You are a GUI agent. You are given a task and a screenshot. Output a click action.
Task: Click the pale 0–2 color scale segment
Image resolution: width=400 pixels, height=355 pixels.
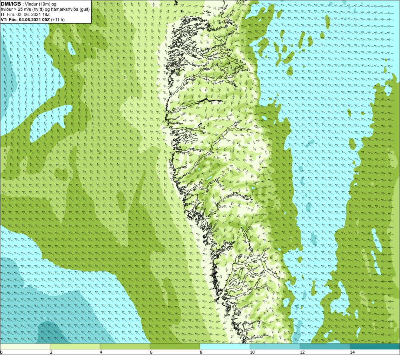pyautogui.click(x=25, y=346)
